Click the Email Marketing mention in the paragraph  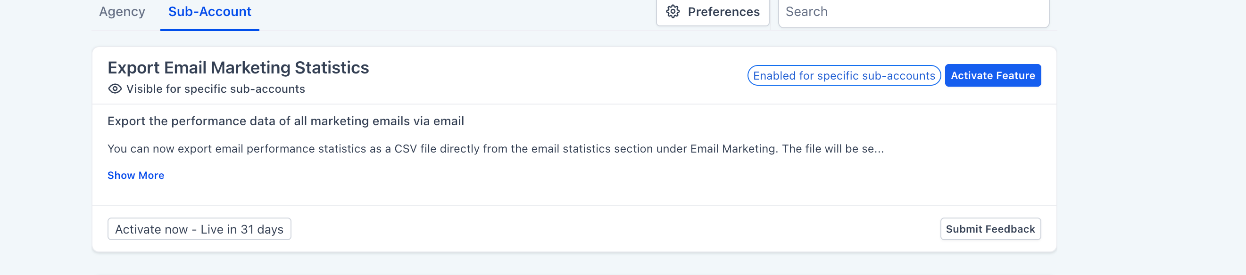click(x=733, y=149)
